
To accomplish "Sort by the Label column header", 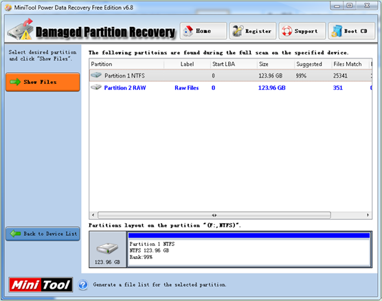I will pos(187,64).
